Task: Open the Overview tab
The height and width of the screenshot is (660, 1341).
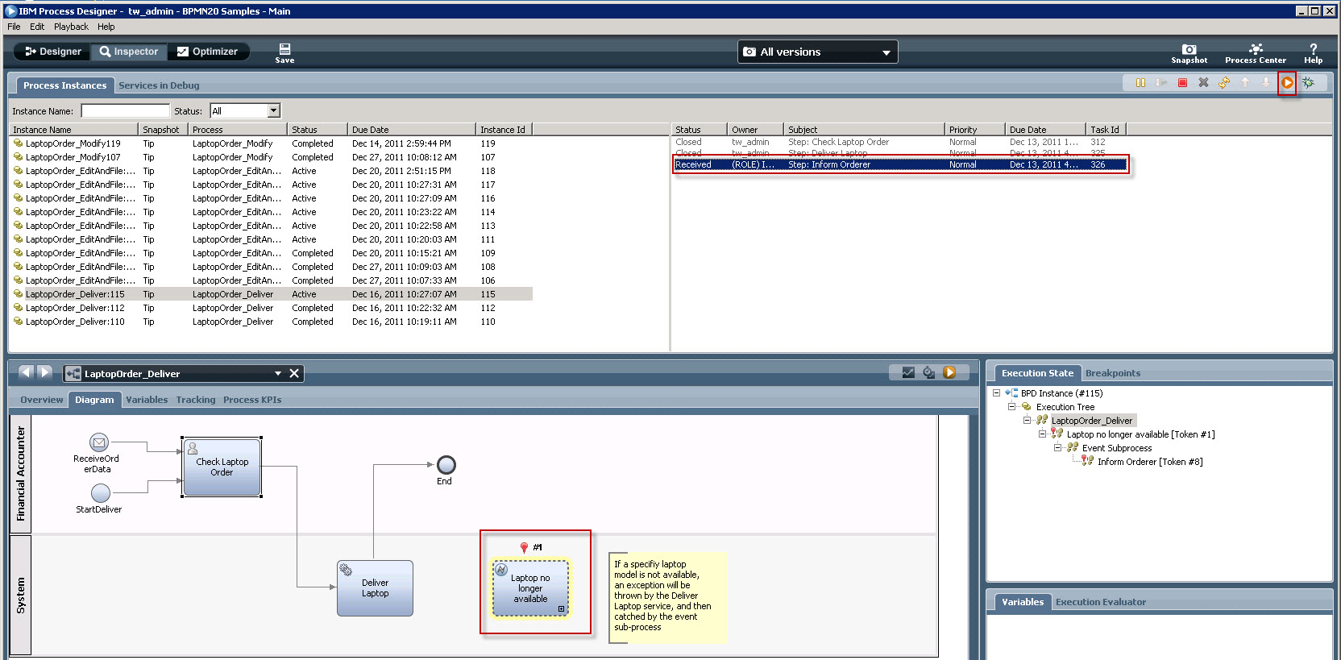Action: [x=42, y=400]
